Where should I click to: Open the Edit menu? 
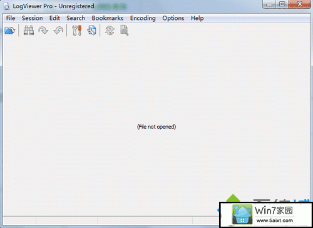click(x=54, y=18)
